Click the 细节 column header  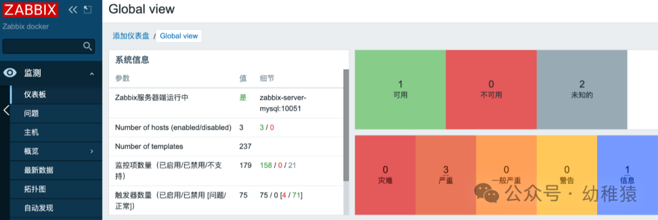(x=267, y=78)
